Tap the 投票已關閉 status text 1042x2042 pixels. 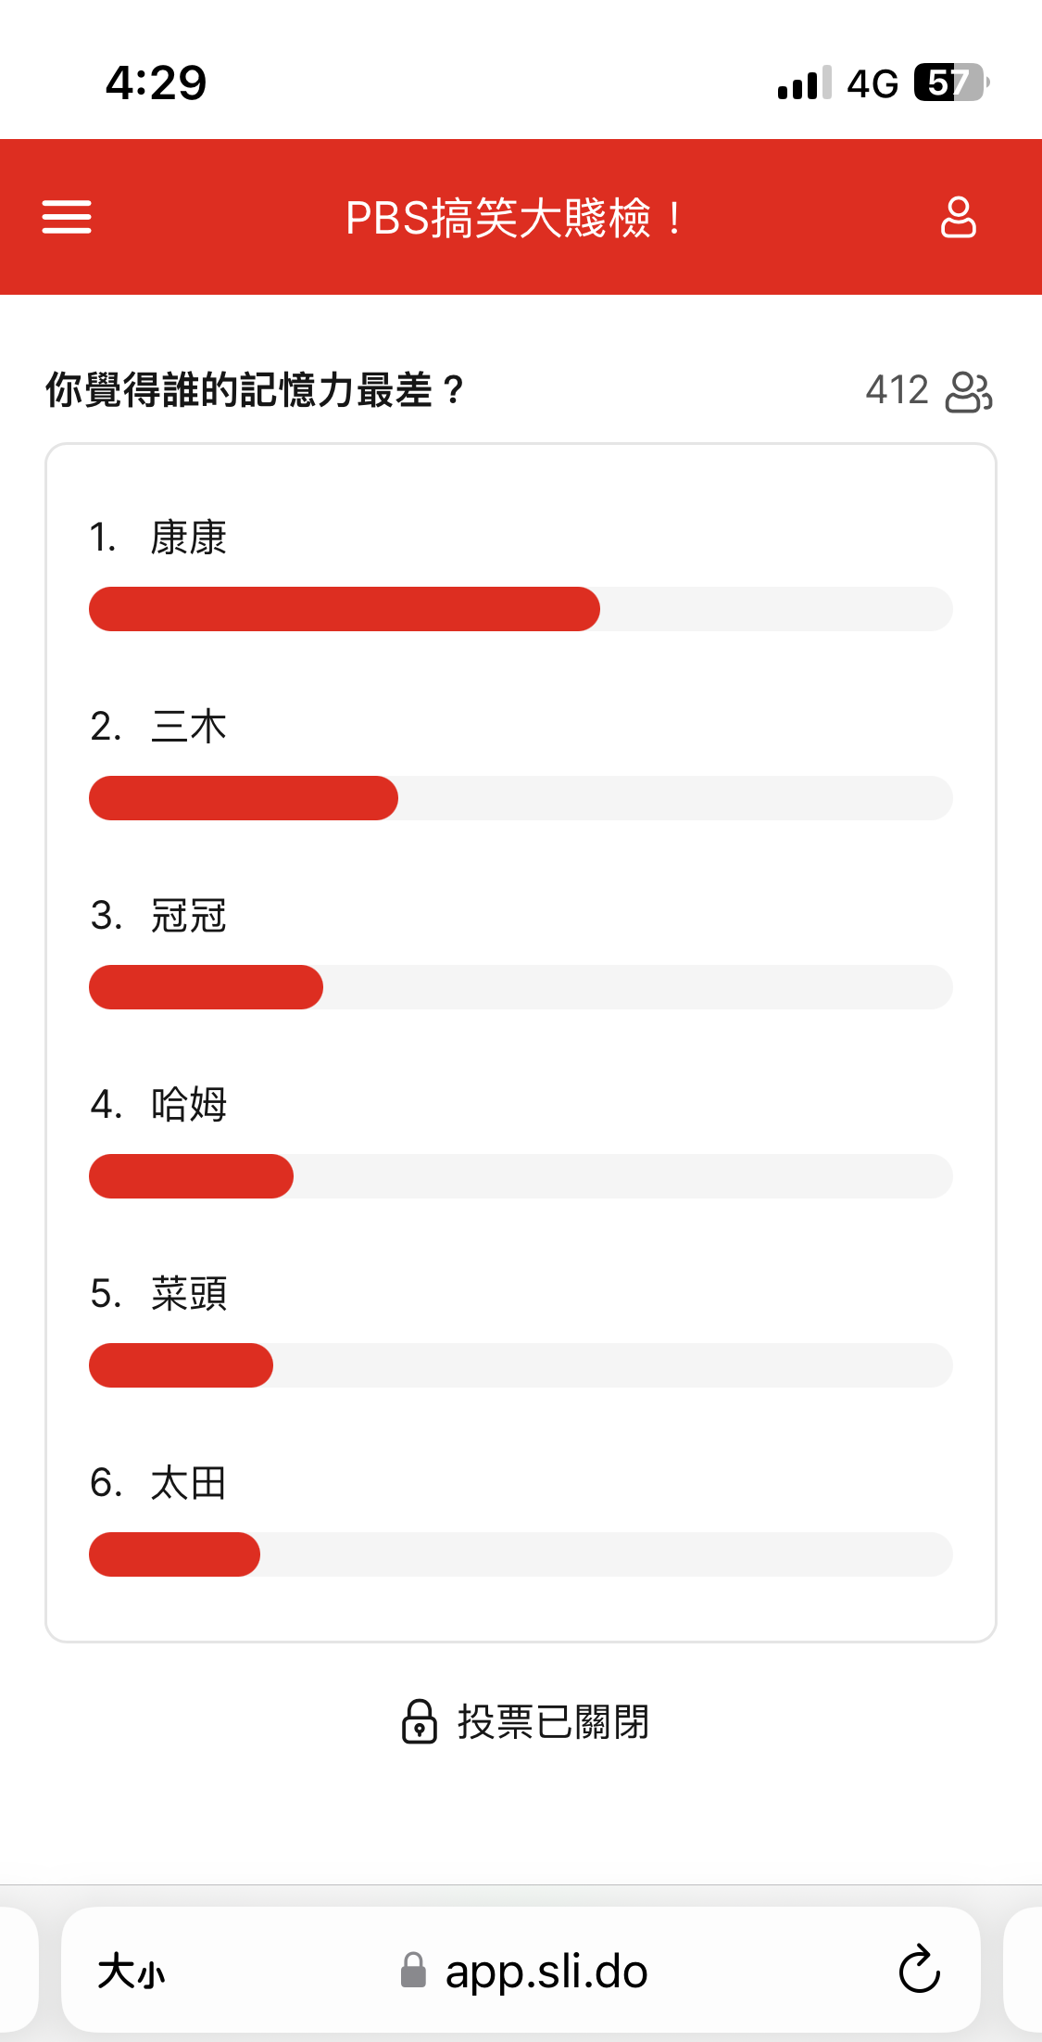click(553, 1722)
